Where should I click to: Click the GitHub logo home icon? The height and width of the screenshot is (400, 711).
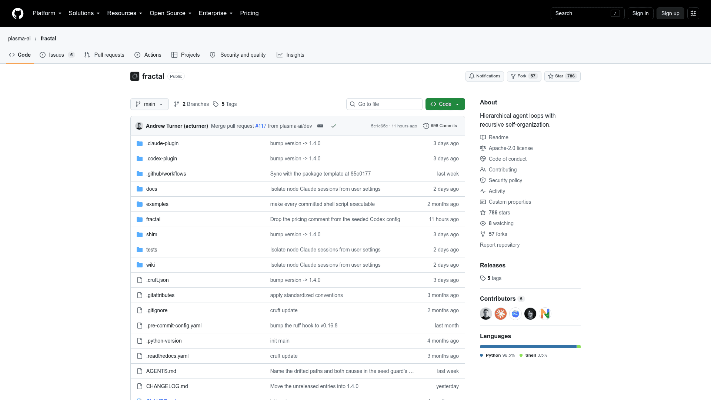(18, 13)
